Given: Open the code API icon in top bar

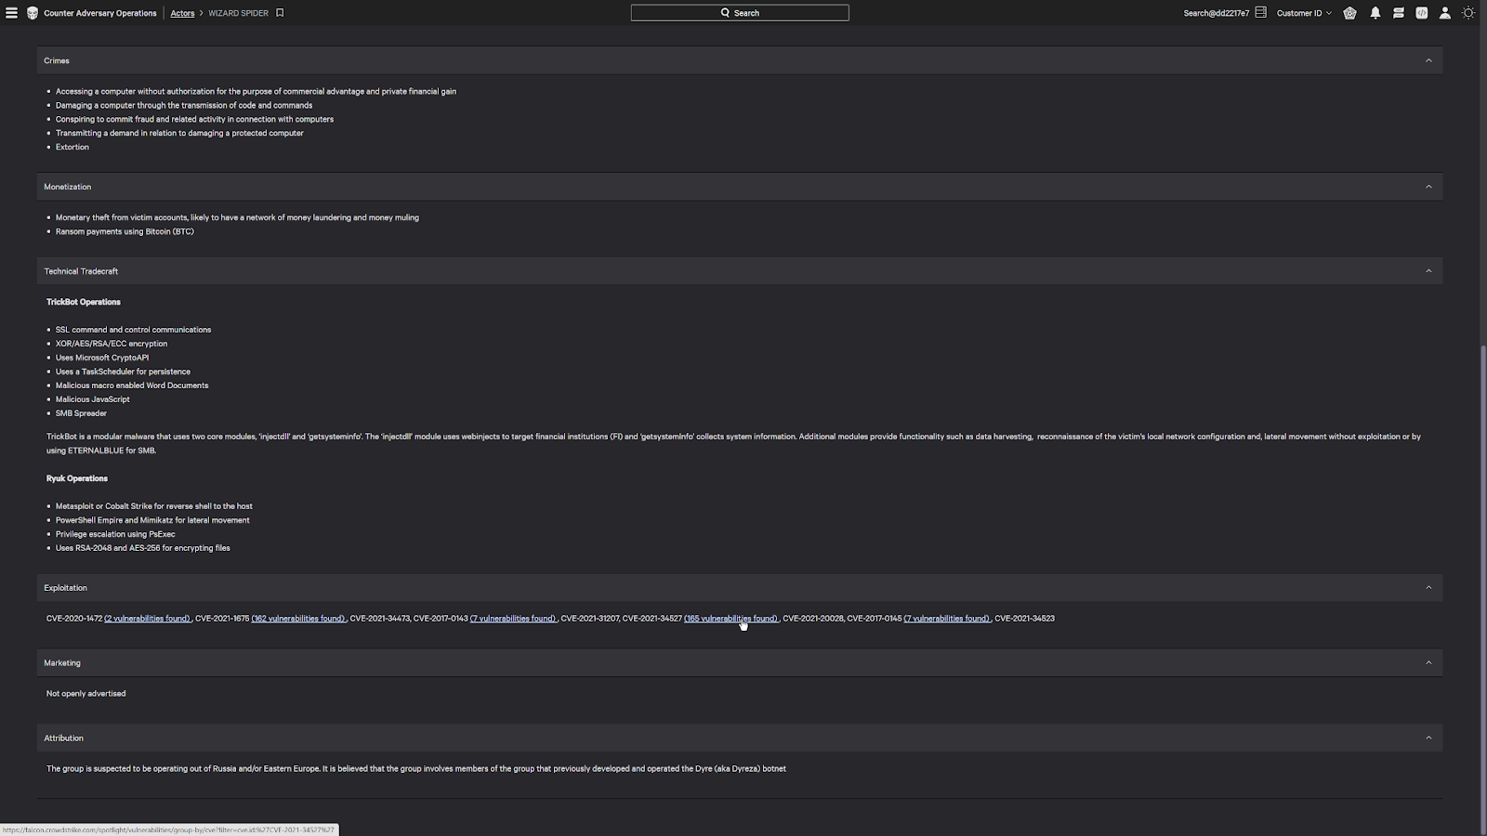Looking at the screenshot, I should tap(1422, 13).
